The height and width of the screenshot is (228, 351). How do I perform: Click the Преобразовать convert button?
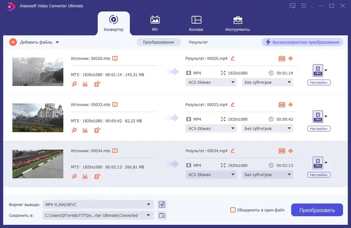317,210
